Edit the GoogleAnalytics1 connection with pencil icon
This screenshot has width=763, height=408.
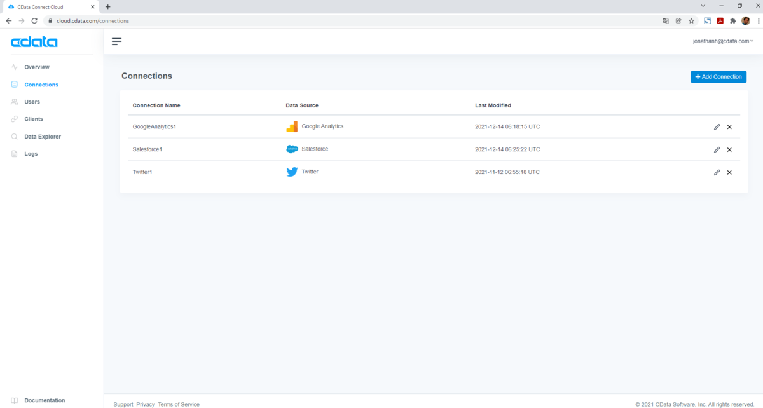click(x=717, y=127)
